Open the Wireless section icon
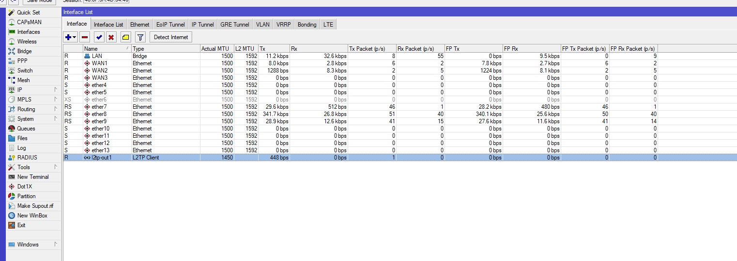This screenshot has width=737, height=261. (12, 42)
